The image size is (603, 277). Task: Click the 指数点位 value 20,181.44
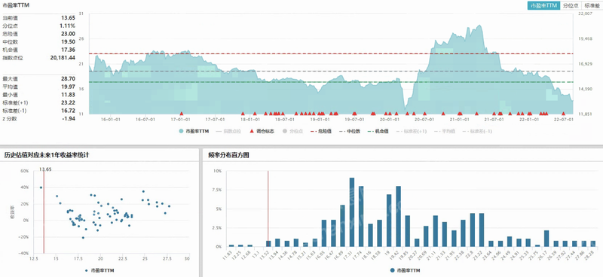pyautogui.click(x=63, y=58)
